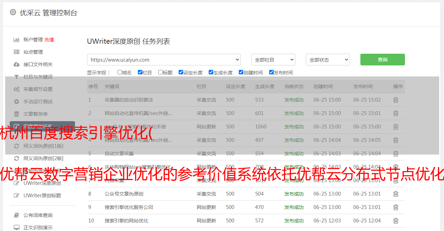Image resolution: width=444 pixels, height=231 pixels.
Task: Click the cloud upload icon for 接口文件相关
Action: [x=16, y=64]
